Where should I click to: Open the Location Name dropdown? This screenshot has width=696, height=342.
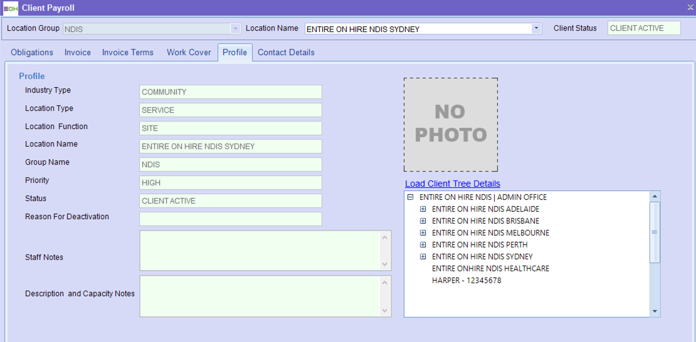point(536,28)
